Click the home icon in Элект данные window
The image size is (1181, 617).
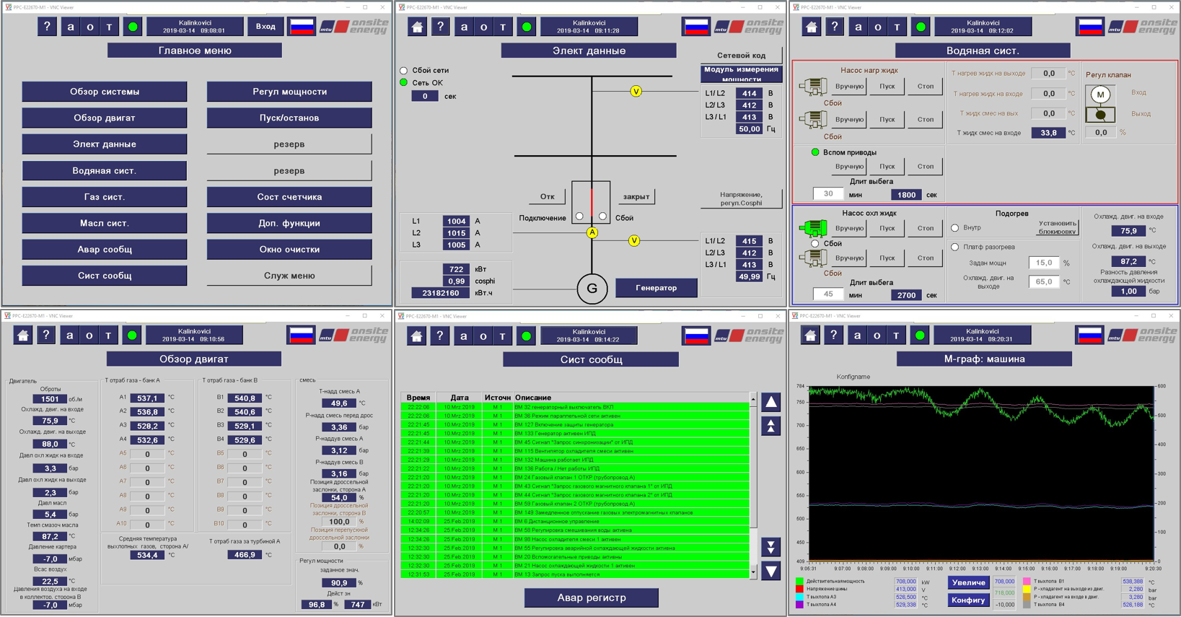(417, 27)
